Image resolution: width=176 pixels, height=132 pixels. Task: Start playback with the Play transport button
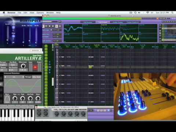[43, 26]
